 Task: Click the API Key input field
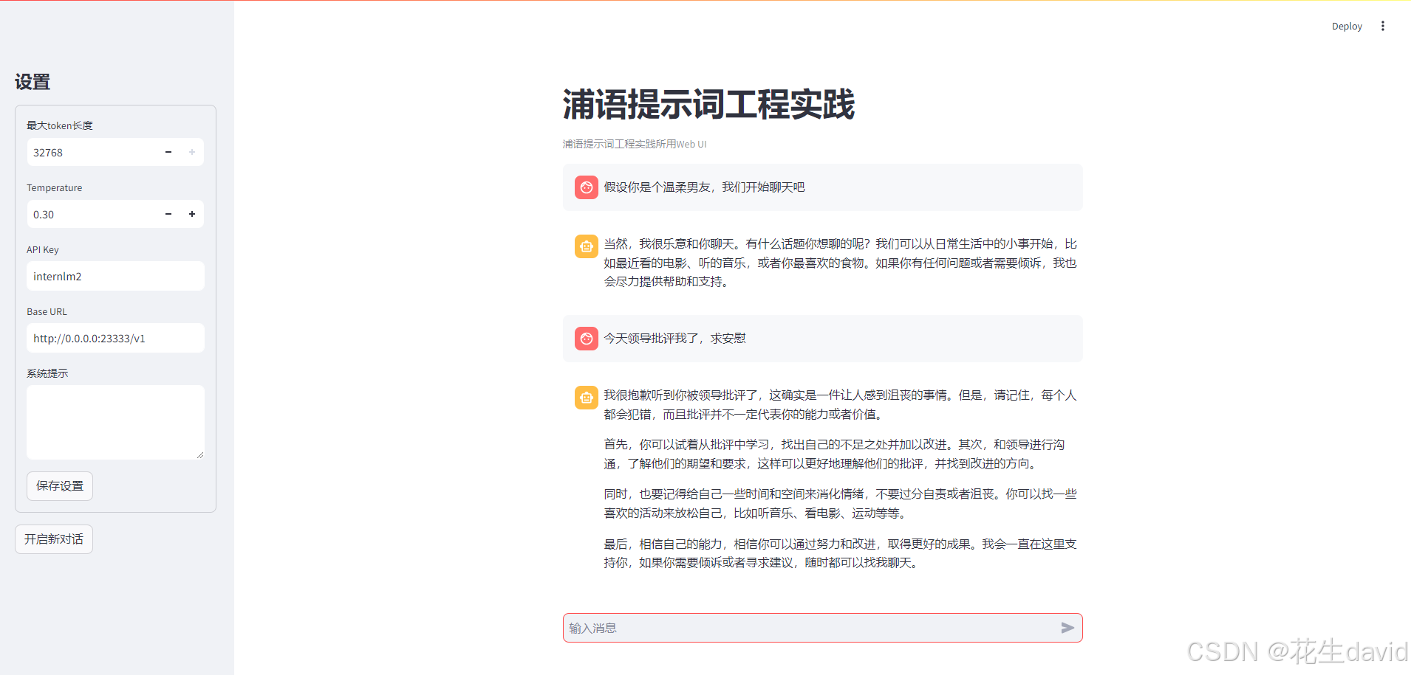[115, 276]
